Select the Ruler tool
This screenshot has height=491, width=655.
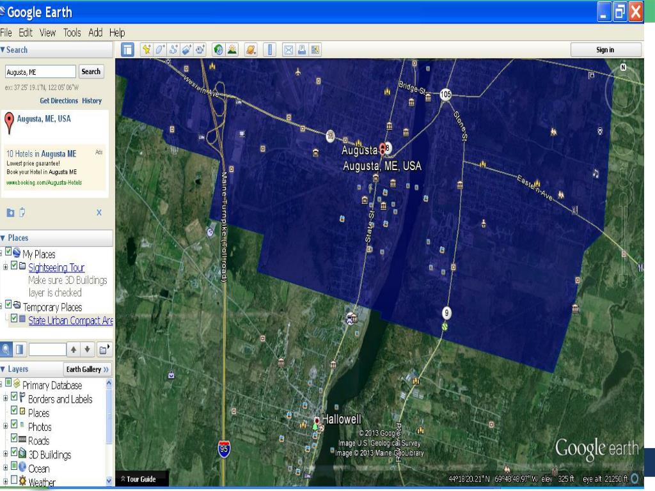(x=270, y=50)
